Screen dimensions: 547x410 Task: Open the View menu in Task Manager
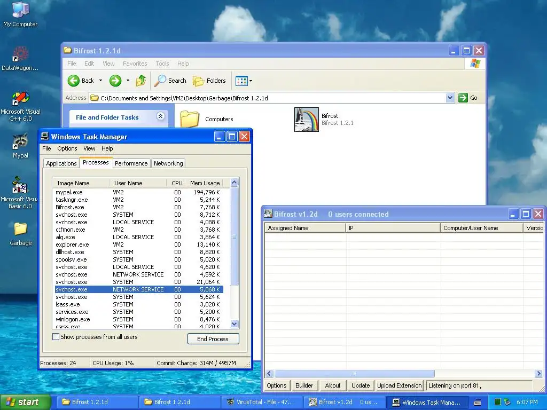[89, 148]
